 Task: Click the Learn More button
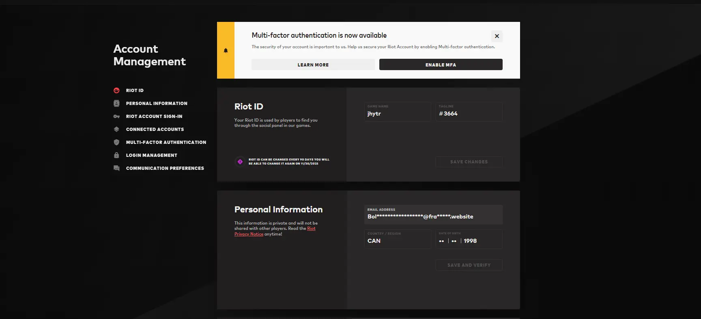(x=313, y=65)
